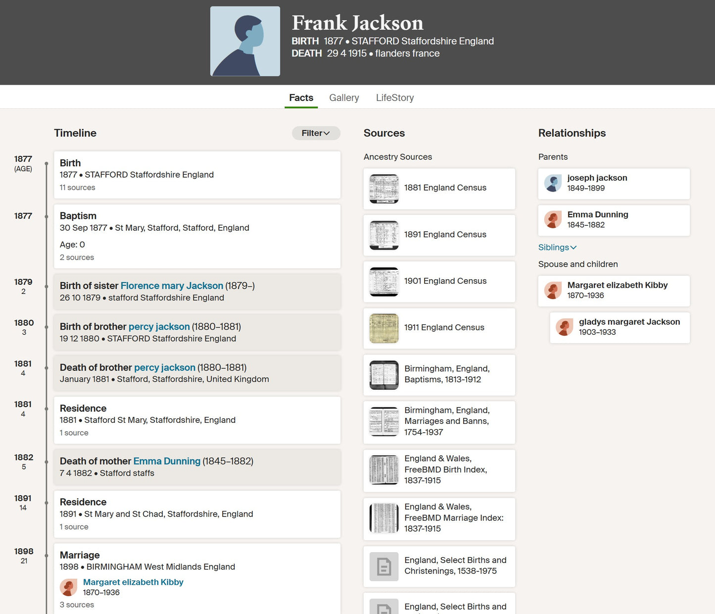
Task: Follow the percy jackson link in Birth of brother
Action: (x=159, y=327)
